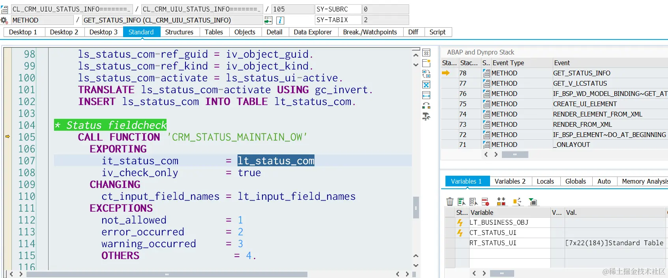This screenshot has height=278, width=668.
Task: Maximize the source code tool full screen
Action: pyautogui.click(x=426, y=85)
